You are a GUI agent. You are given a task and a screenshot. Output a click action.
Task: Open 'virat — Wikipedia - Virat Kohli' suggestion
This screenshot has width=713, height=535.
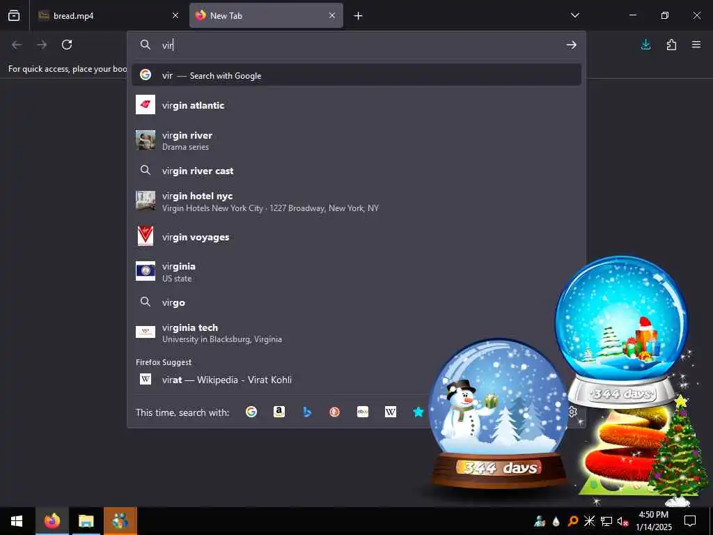356,380
